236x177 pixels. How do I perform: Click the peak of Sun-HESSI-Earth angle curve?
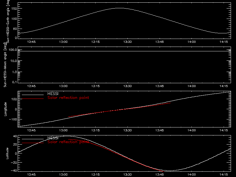pyautogui.click(x=120, y=8)
